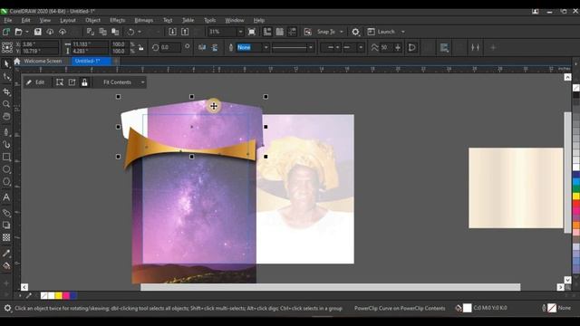
Task: Select the Interactive Fill tool
Action: pos(6,265)
